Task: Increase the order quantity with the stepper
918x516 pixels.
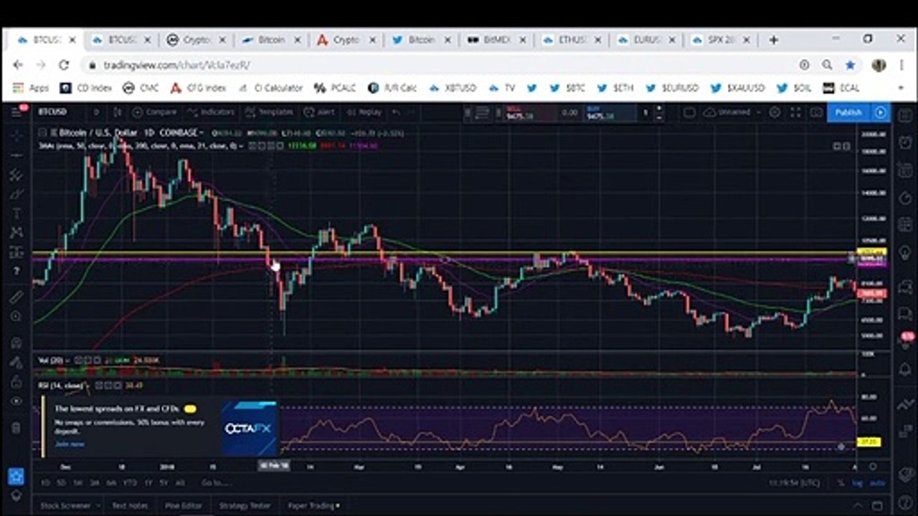Action: click(659, 109)
